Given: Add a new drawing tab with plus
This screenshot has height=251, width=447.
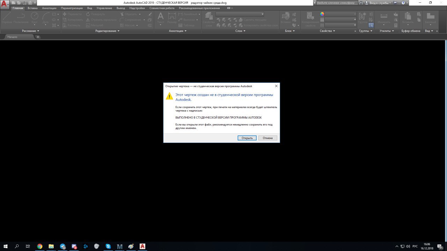Looking at the screenshot, I should tap(38, 37).
